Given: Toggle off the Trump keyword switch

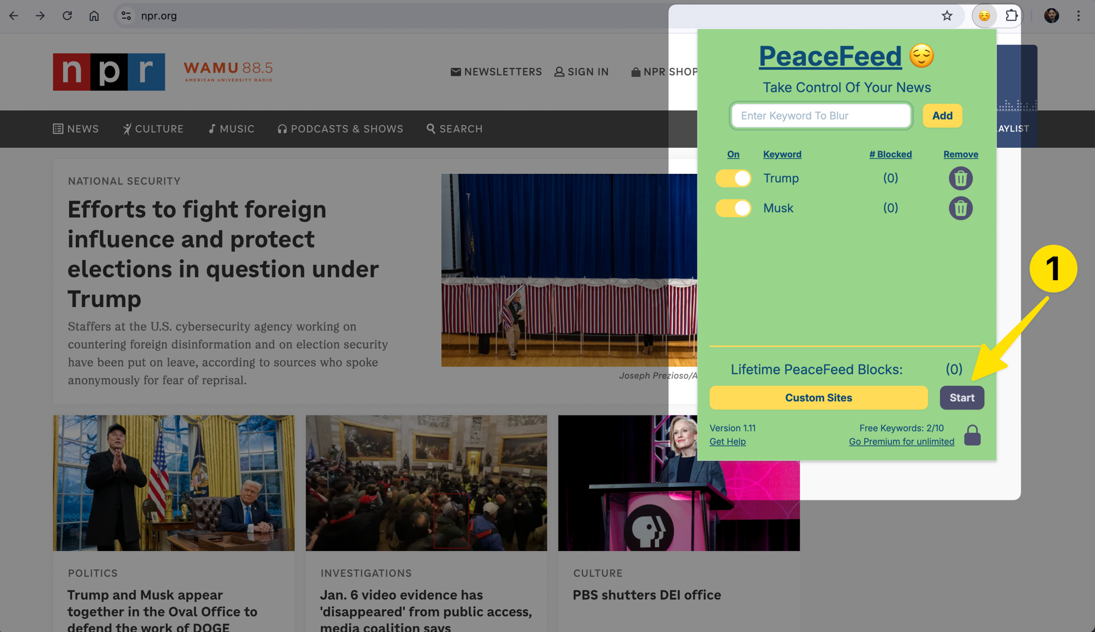Looking at the screenshot, I should (733, 178).
